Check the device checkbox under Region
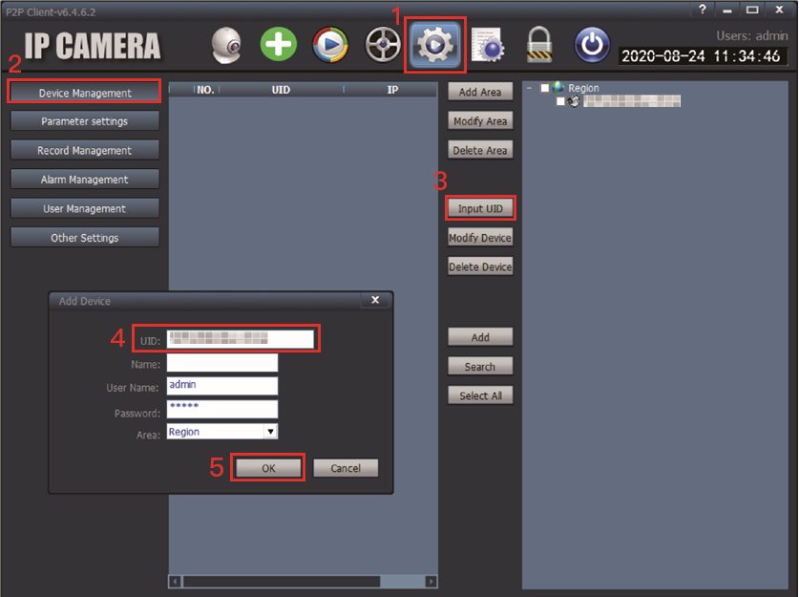 click(x=560, y=101)
